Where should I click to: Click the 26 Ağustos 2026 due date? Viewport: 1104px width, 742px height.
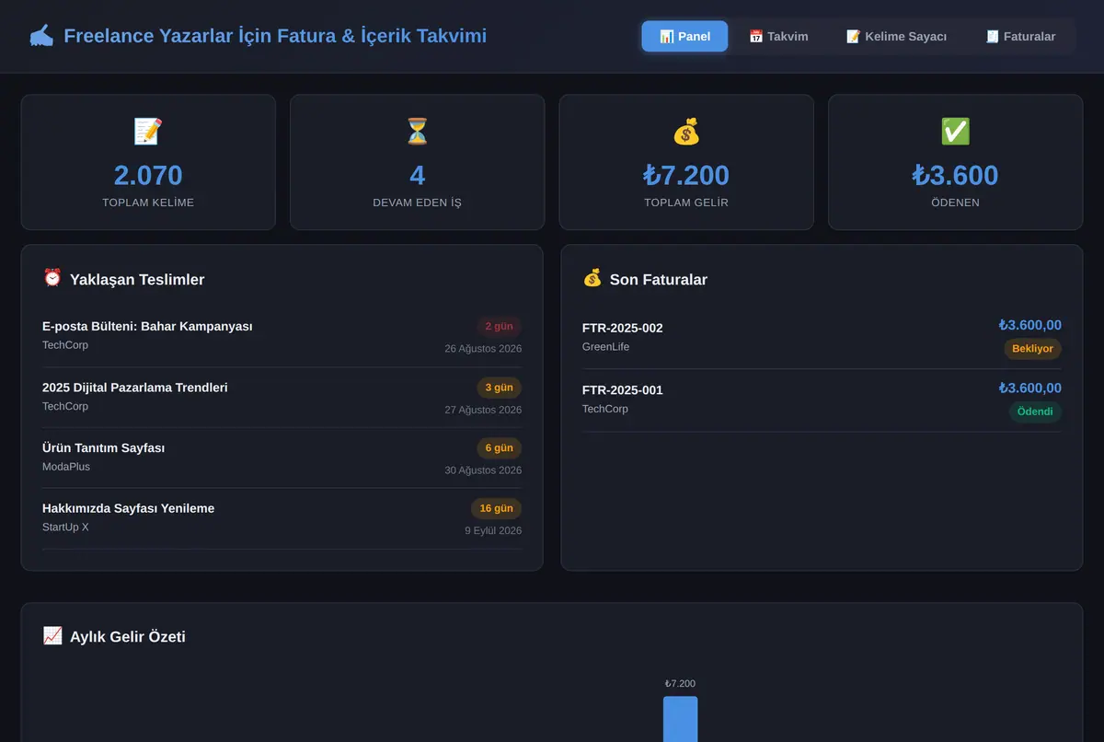tap(483, 349)
